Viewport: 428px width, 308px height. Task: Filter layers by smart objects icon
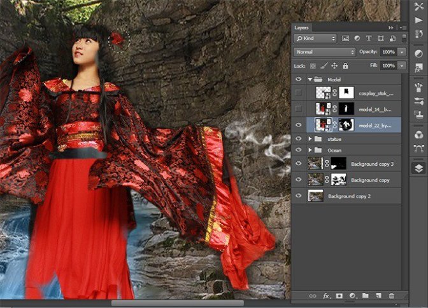(x=392, y=38)
